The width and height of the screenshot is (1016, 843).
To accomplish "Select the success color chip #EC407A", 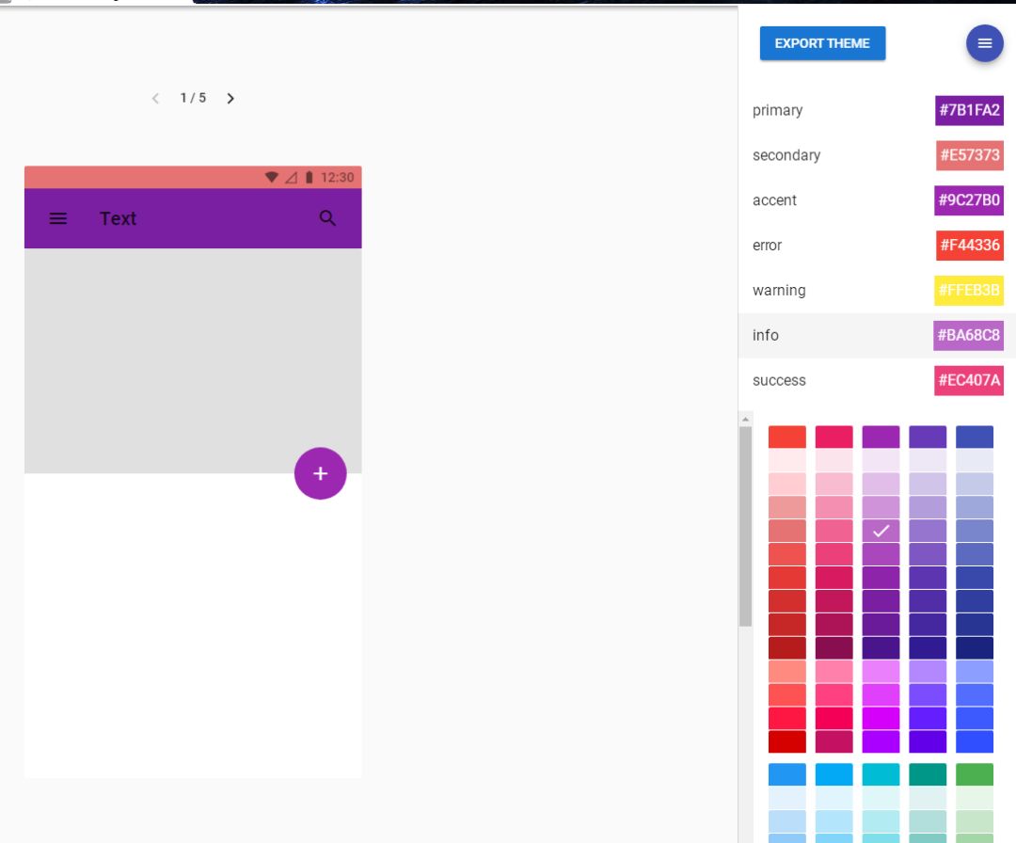I will 969,380.
